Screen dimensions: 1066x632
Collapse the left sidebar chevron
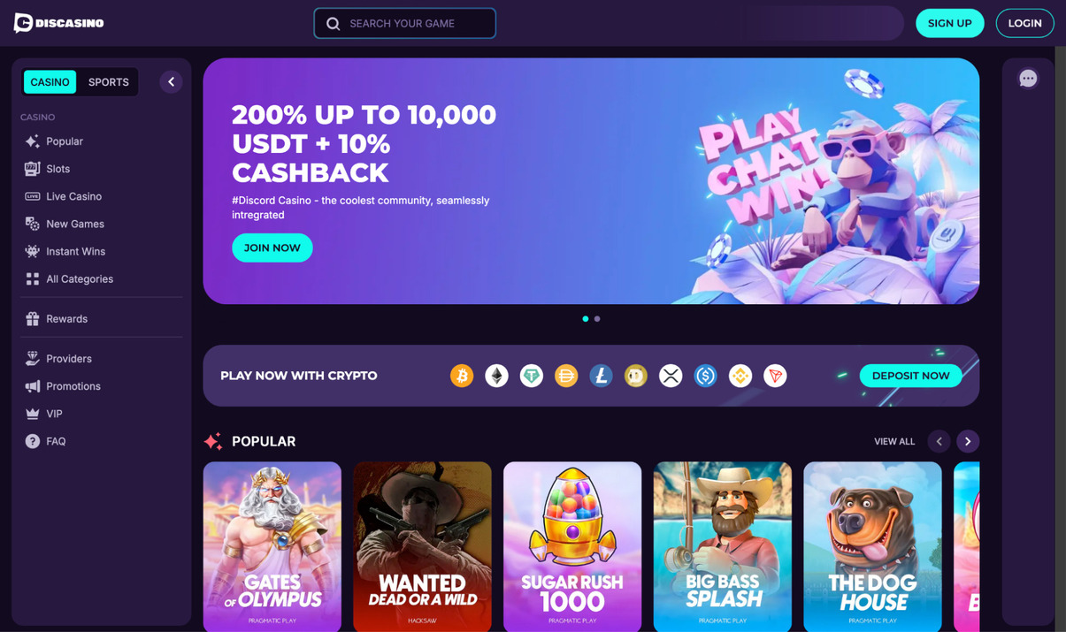[x=171, y=81]
